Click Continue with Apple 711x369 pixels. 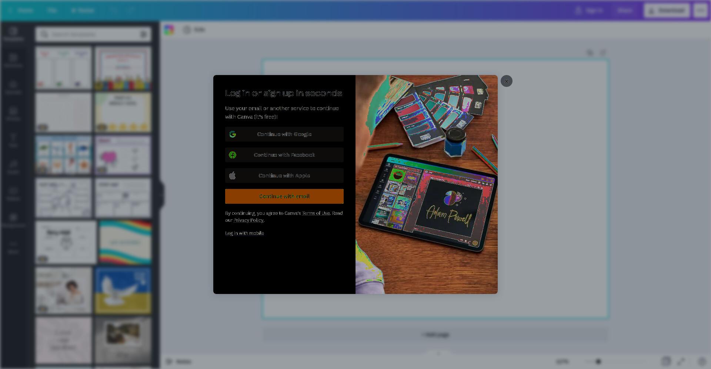click(284, 176)
